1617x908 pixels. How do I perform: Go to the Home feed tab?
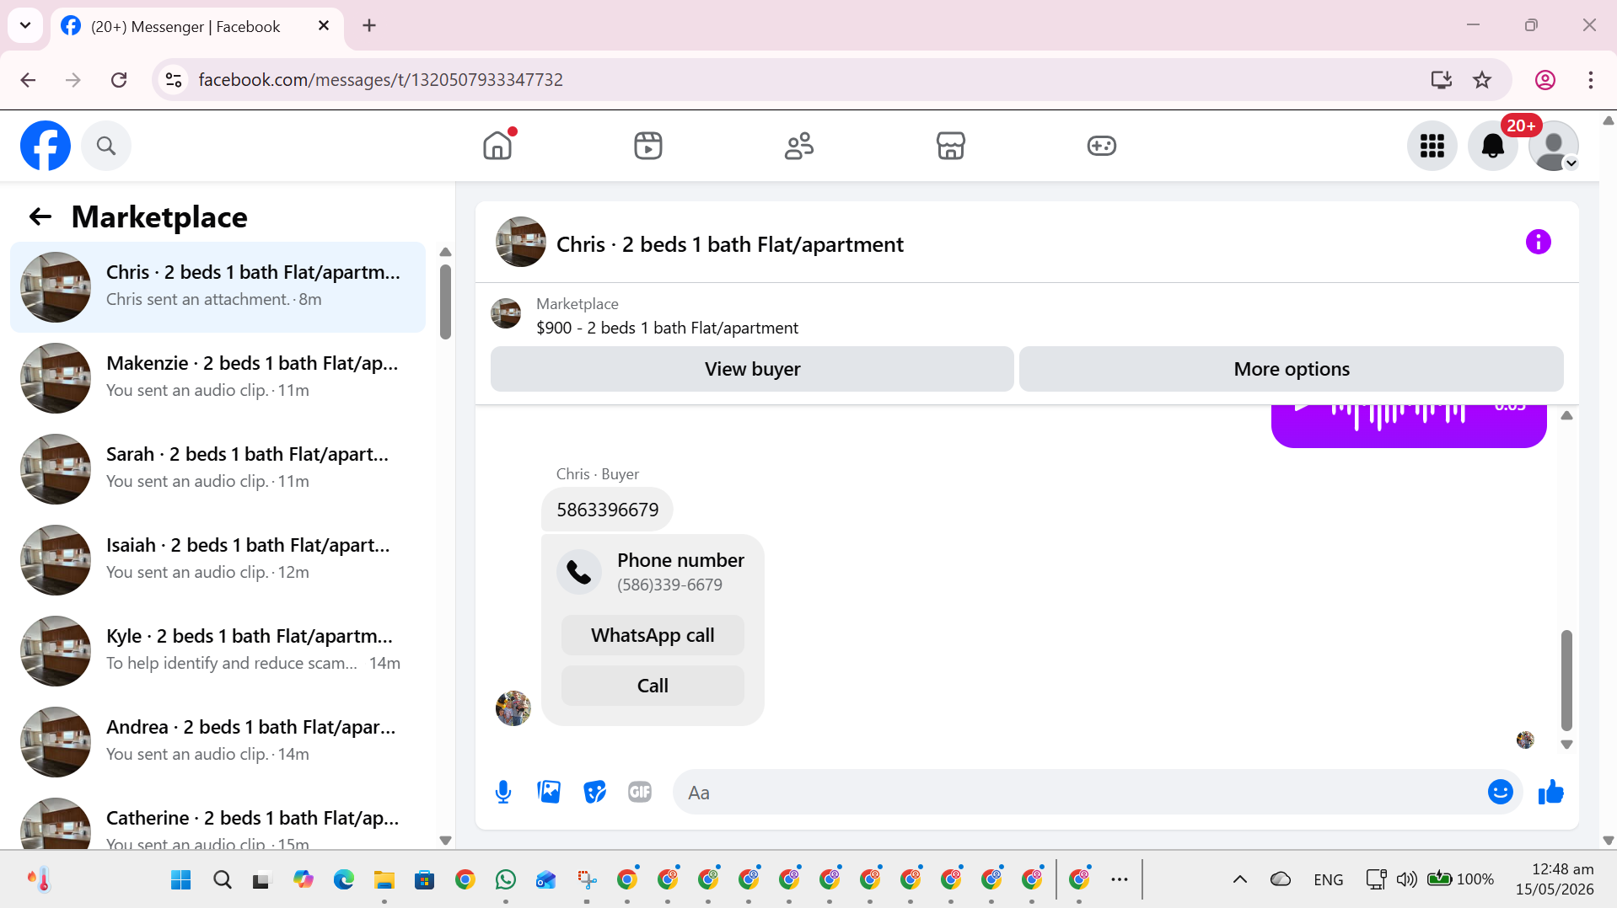[497, 146]
